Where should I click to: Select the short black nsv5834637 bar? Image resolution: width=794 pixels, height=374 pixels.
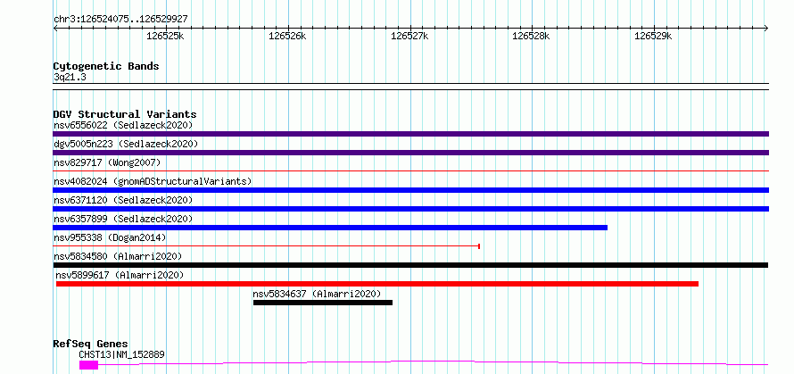[x=323, y=303]
